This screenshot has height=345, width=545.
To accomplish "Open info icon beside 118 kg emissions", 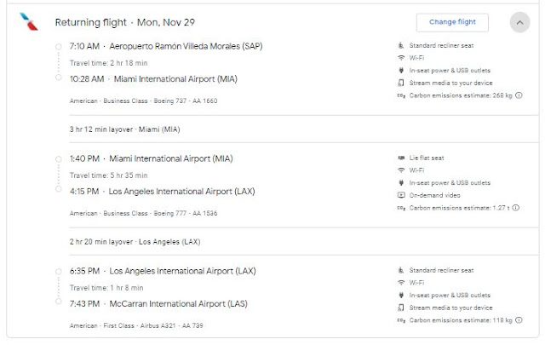I will pyautogui.click(x=519, y=319).
